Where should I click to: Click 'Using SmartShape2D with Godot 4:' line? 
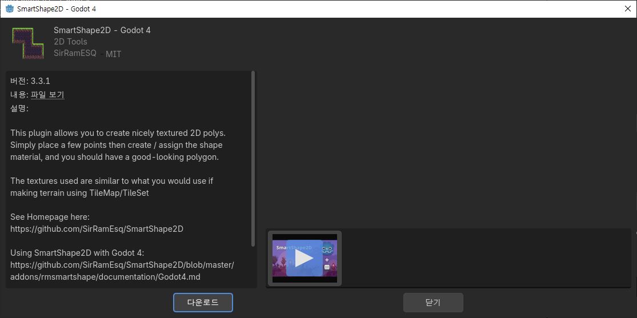(x=77, y=253)
